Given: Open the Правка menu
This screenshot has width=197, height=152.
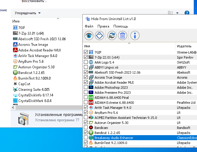Looking at the screenshot, I should [103, 26].
